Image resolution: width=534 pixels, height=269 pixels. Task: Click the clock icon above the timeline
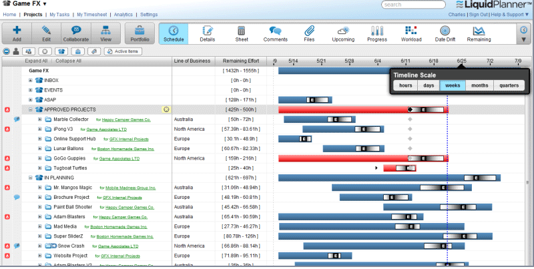[x=523, y=30]
